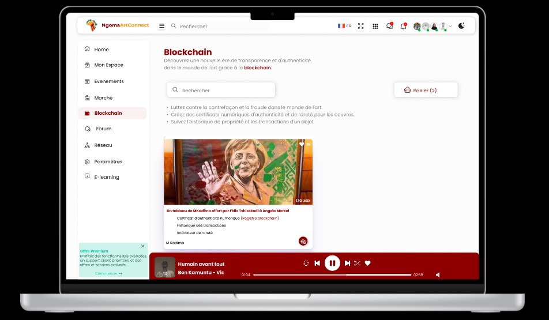Add artwork to cart with red round icon

tap(303, 241)
